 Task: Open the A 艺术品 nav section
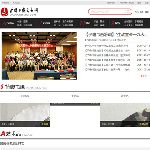tap(8, 23)
